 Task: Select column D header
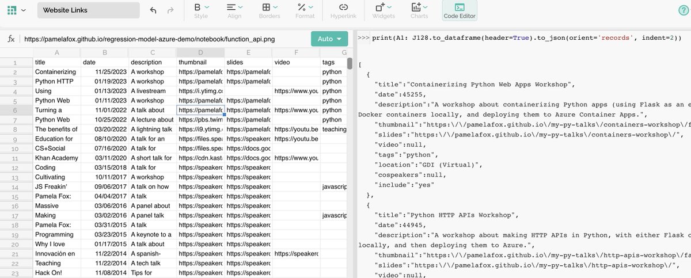[x=200, y=52]
